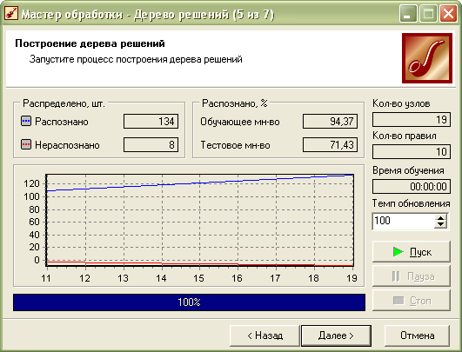Click the Распознано count field 134
This screenshot has height=352, width=462.
click(151, 122)
